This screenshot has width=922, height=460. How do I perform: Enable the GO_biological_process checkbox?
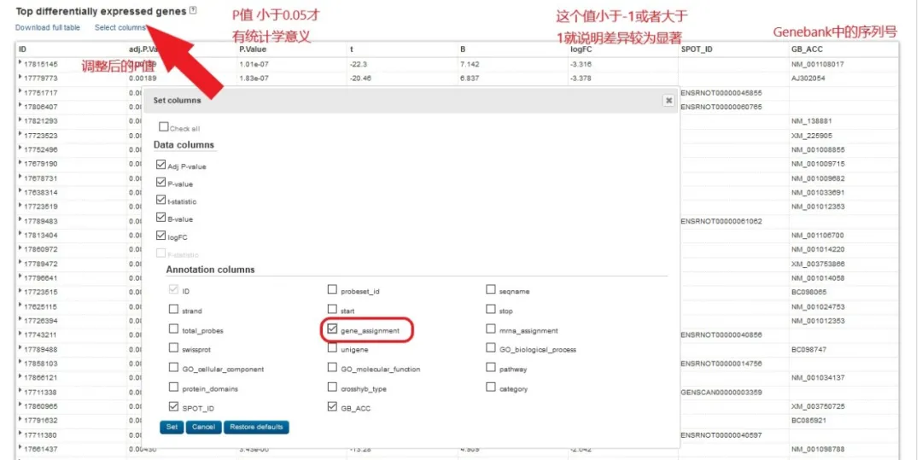point(491,348)
